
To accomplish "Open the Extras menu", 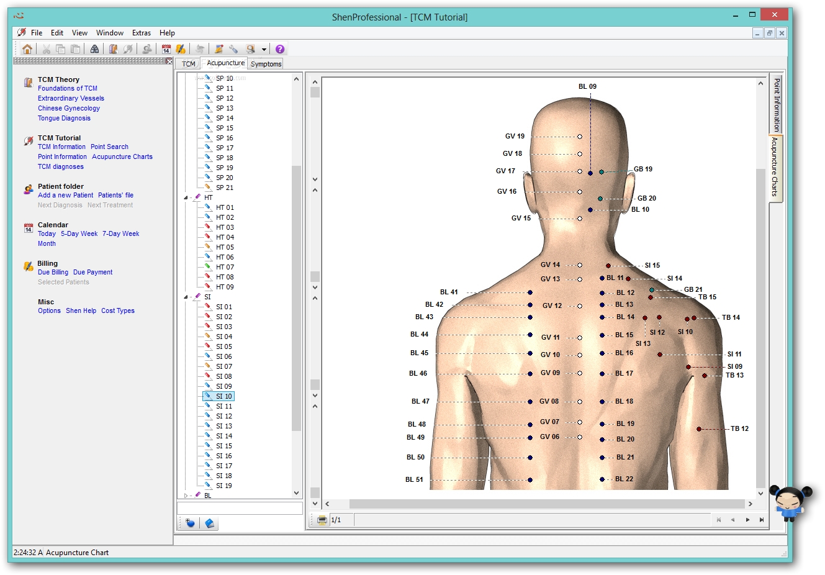I will click(x=142, y=33).
